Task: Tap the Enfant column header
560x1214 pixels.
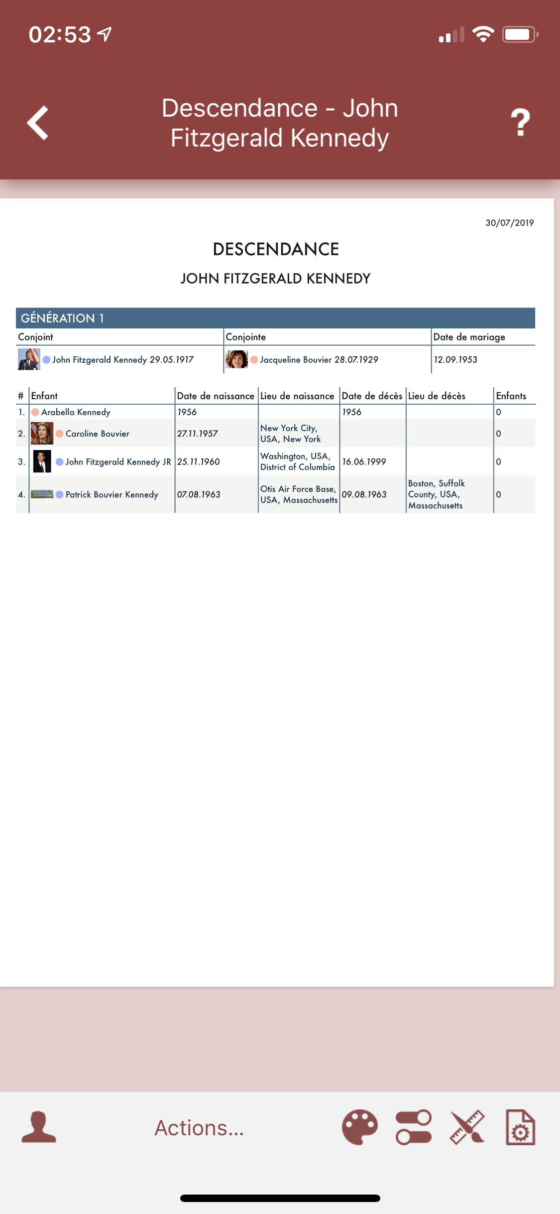Action: 44,396
